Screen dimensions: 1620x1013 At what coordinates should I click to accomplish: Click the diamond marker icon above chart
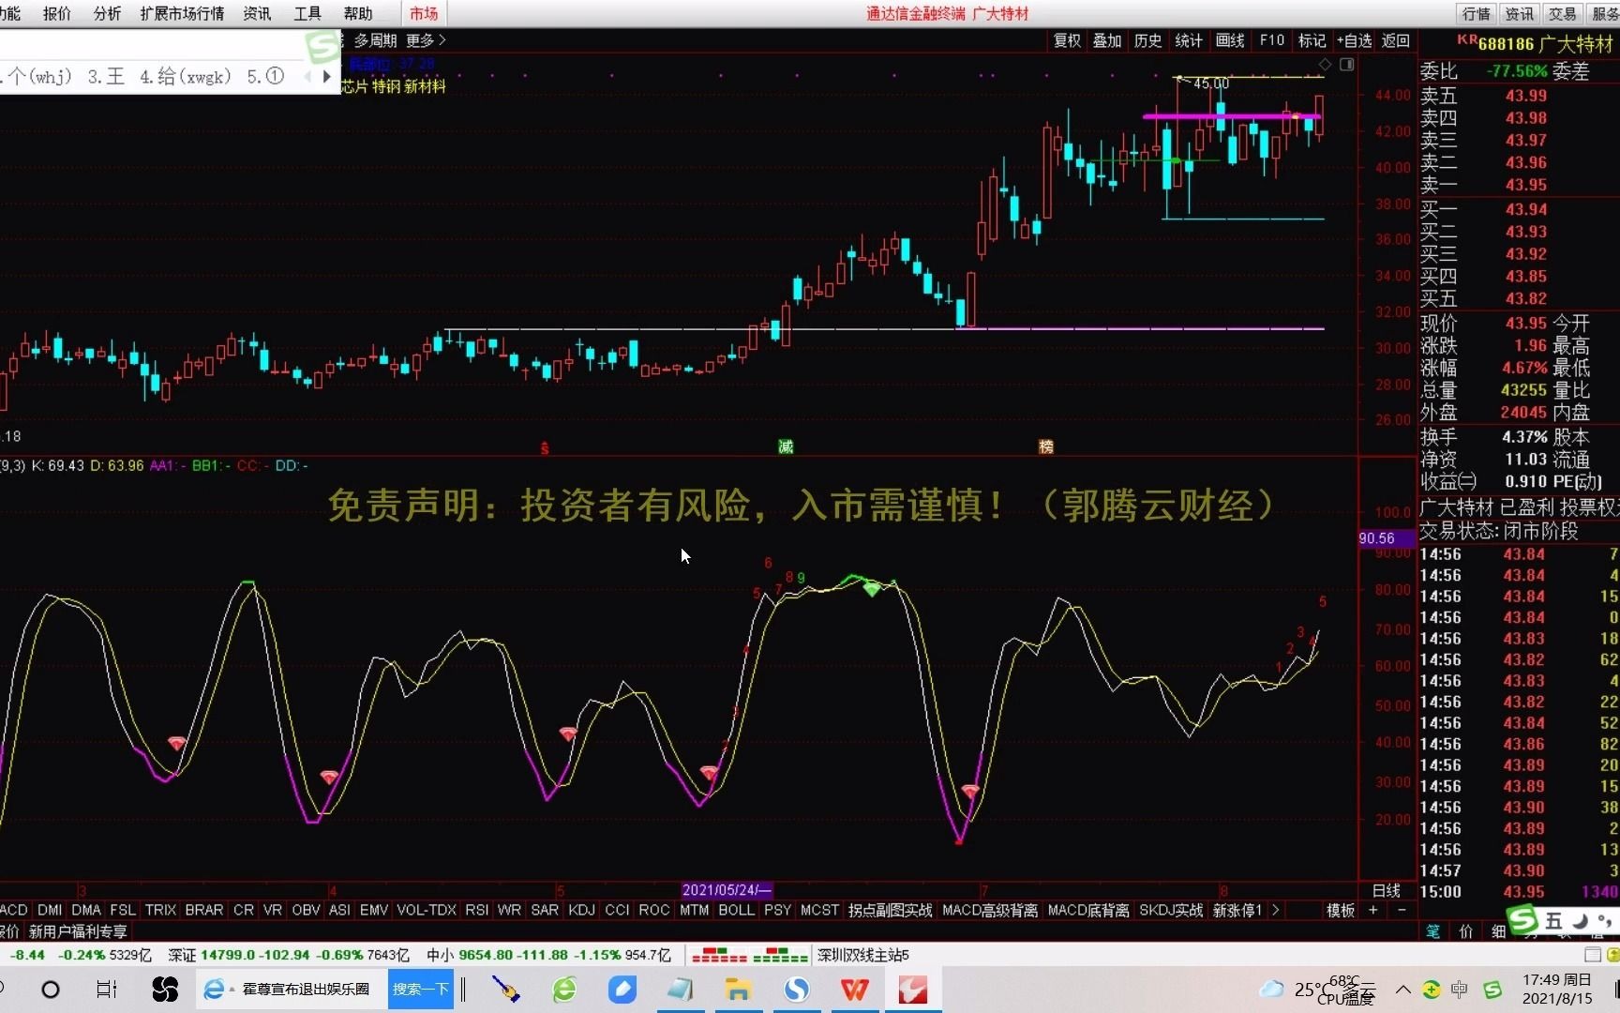pyautogui.click(x=1325, y=64)
